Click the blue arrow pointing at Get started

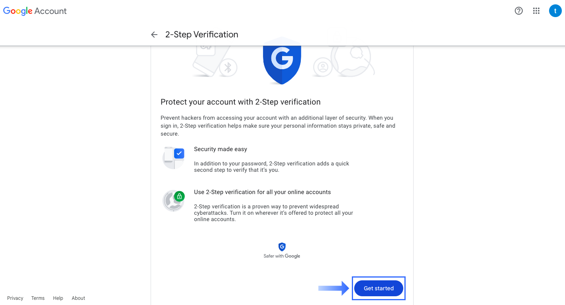[333, 288]
